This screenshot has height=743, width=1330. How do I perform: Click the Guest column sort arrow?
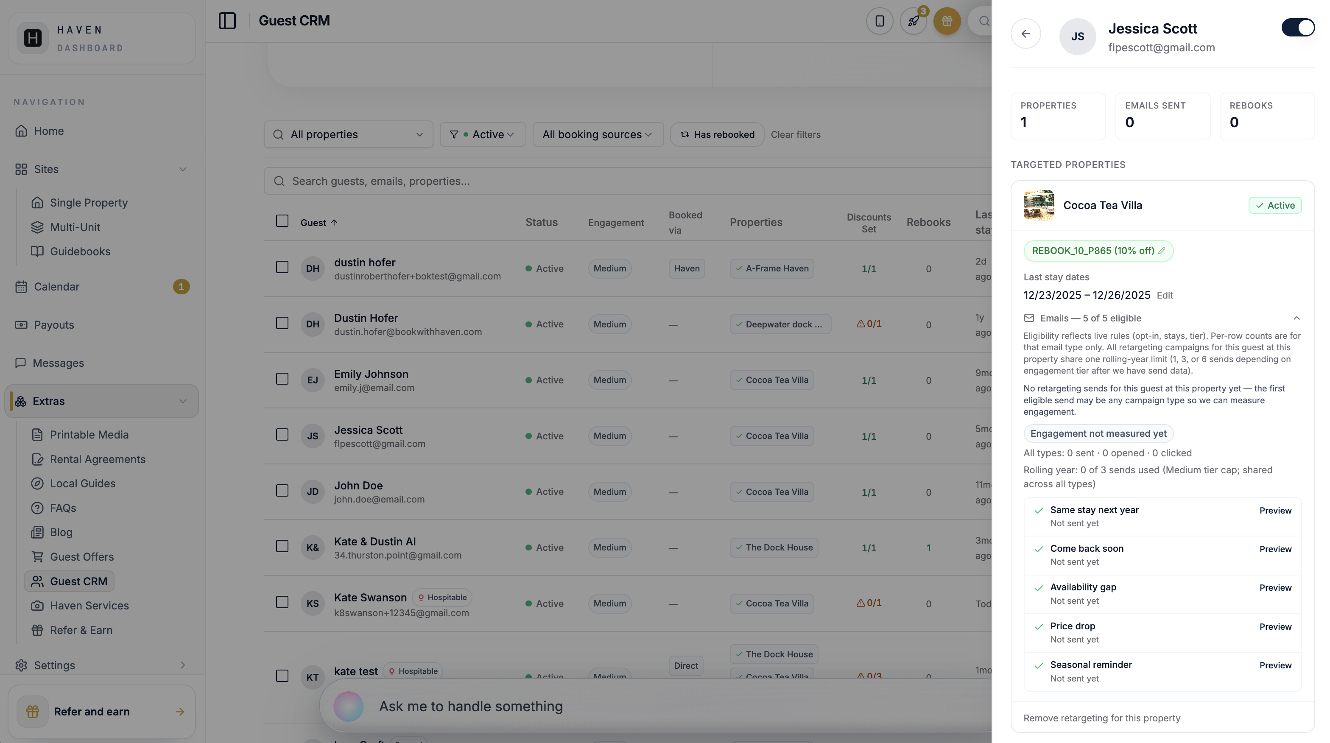(x=334, y=223)
